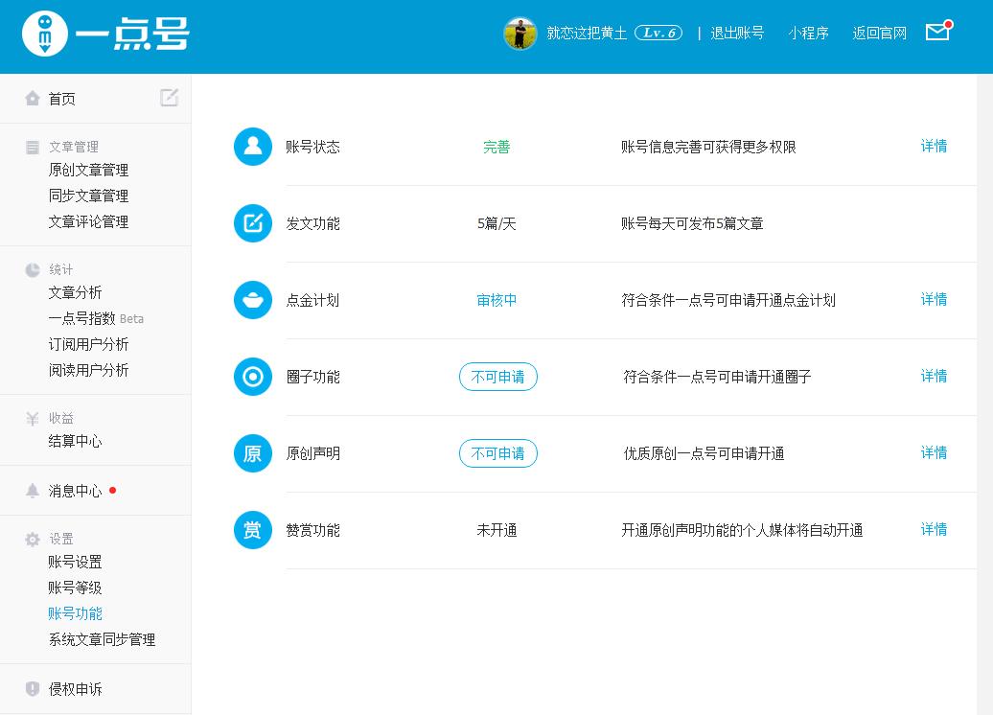Viewport: 993px width, 715px height.
Task: Click the Lv.6 level badge
Action: click(x=658, y=32)
